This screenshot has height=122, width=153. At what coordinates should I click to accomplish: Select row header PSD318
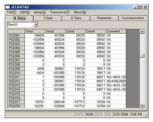16,106
